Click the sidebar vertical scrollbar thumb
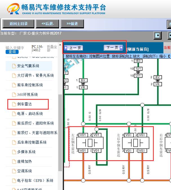 click(x=60, y=133)
